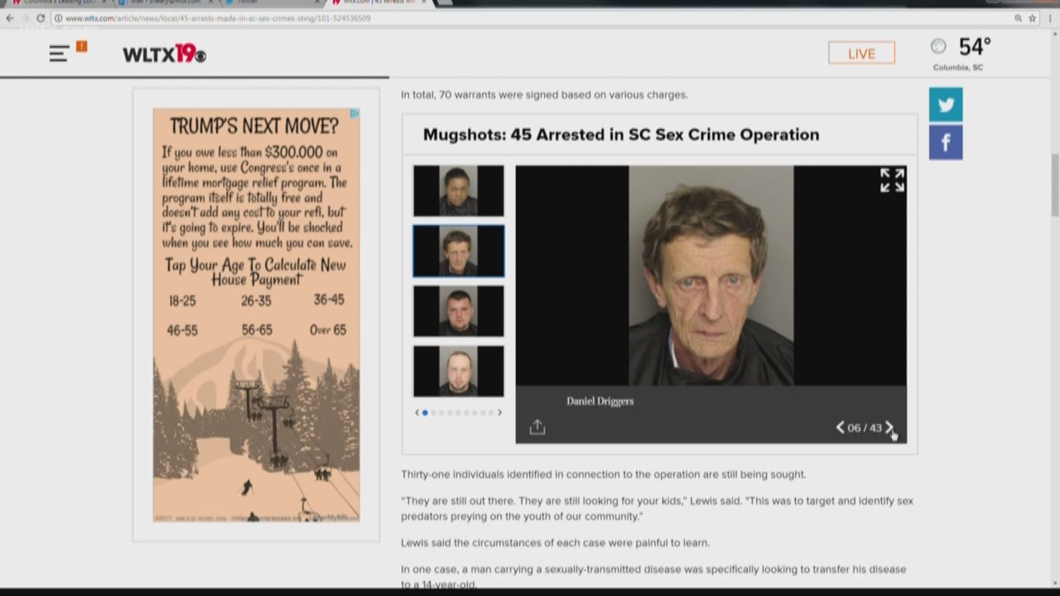
Task: Page thumbnail strip forward with right chevron
Action: click(500, 413)
